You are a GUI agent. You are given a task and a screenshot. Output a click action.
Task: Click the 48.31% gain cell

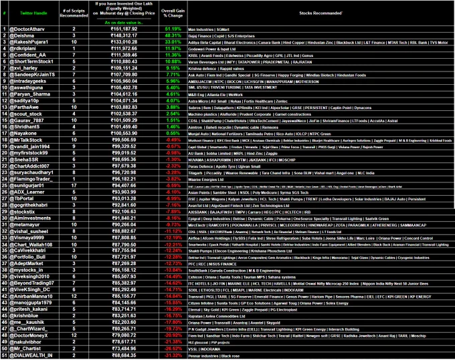[173, 35]
